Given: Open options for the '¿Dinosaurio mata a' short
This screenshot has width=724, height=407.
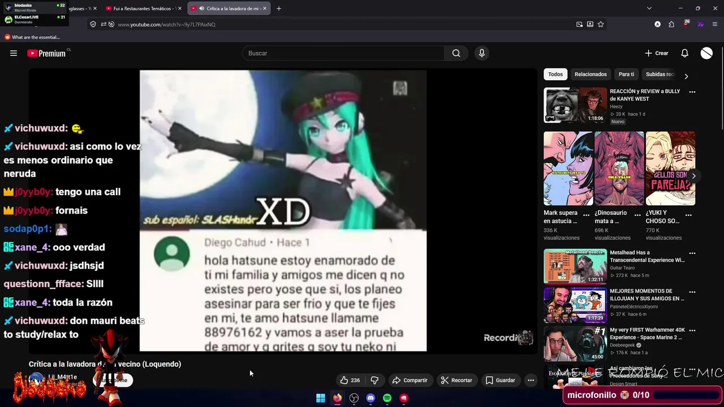Looking at the screenshot, I should point(637,215).
